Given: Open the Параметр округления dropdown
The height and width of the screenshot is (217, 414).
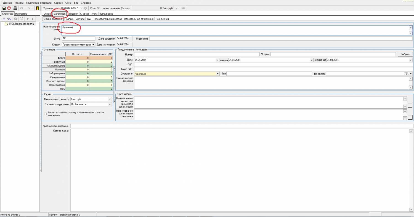Looking at the screenshot, I should (x=110, y=105).
